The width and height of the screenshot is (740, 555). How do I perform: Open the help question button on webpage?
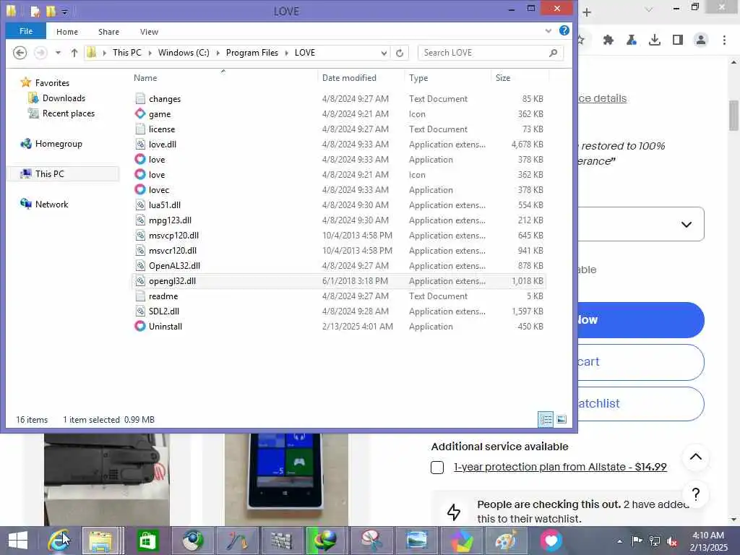(x=696, y=494)
